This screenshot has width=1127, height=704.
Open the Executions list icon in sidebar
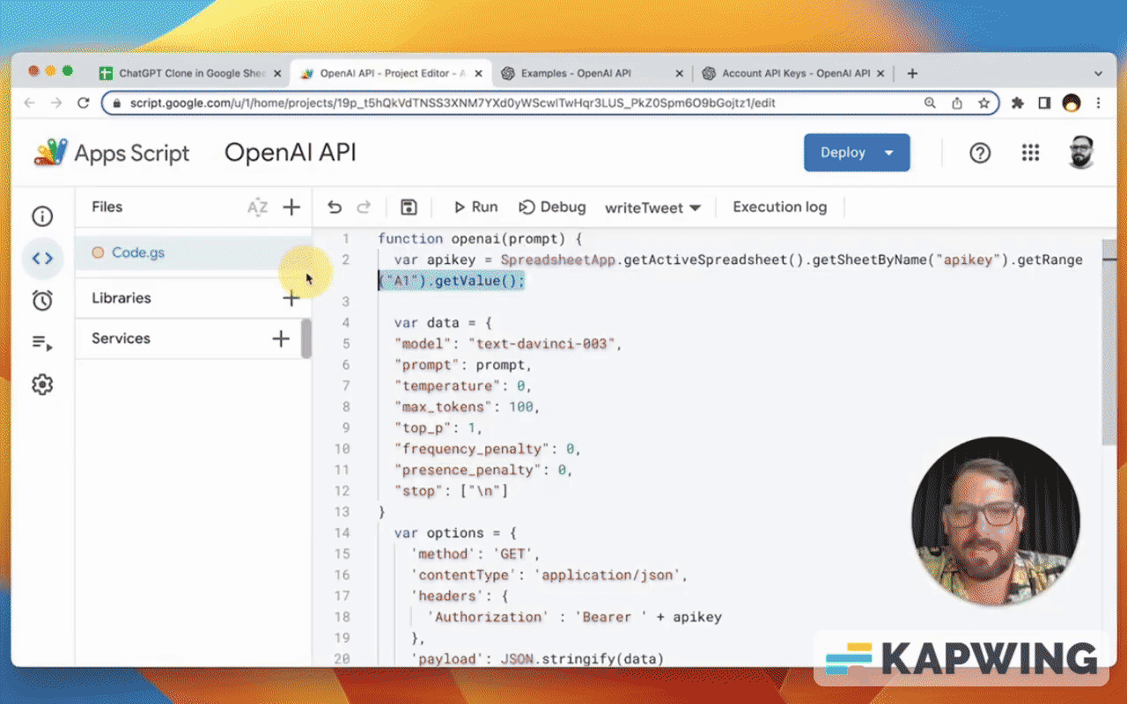tap(42, 342)
